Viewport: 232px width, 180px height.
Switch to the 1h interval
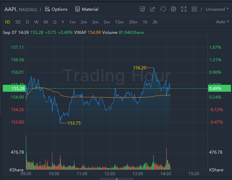click(145, 22)
